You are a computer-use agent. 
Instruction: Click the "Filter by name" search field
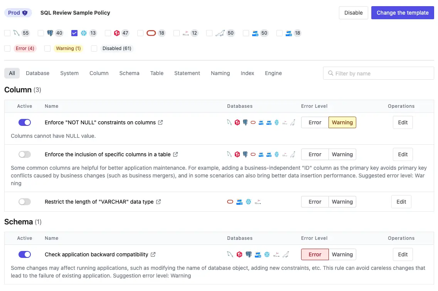click(x=378, y=73)
